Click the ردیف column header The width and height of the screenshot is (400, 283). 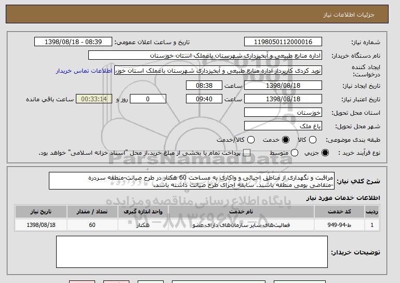pyautogui.click(x=372, y=212)
